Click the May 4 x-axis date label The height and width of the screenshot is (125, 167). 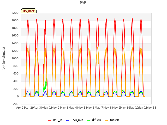point(73,108)
